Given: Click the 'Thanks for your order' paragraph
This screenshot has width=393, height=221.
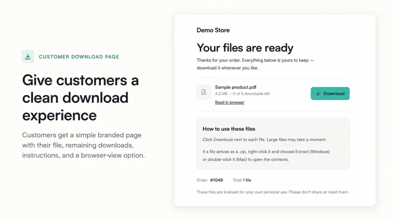Looking at the screenshot, I should 255,64.
